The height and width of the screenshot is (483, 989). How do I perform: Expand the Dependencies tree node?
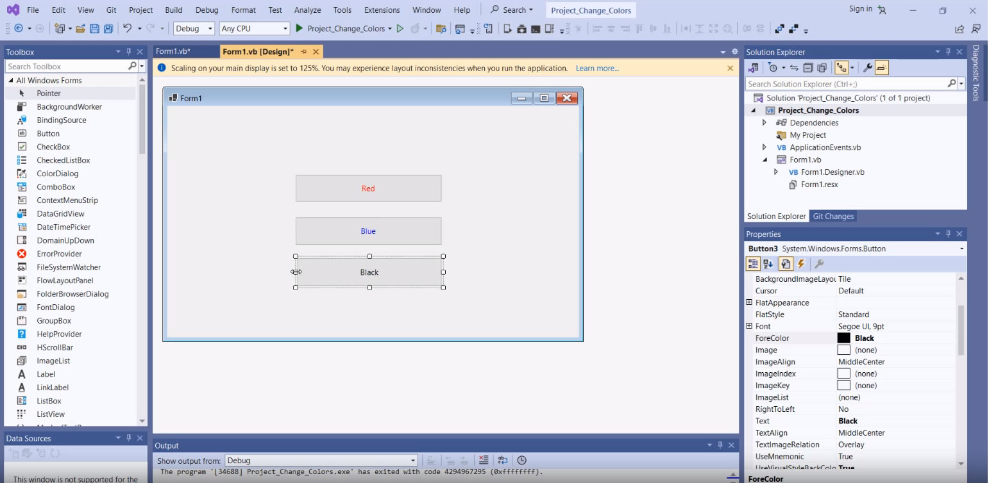coord(765,123)
